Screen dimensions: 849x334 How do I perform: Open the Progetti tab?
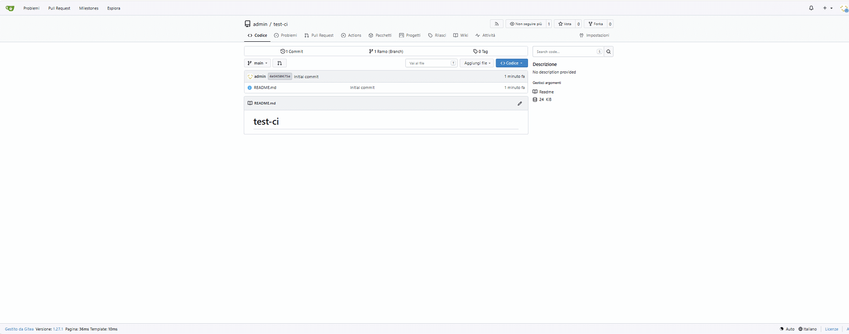point(410,35)
